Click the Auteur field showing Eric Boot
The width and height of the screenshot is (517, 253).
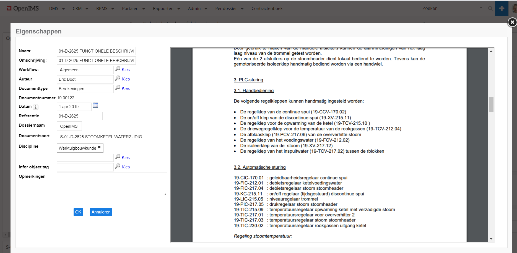[x=85, y=79]
